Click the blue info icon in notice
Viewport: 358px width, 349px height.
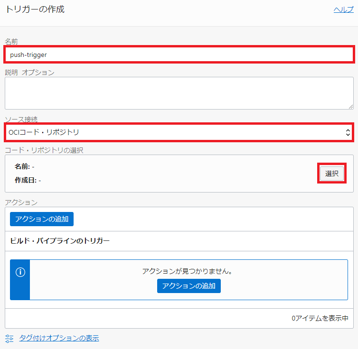coord(20,272)
